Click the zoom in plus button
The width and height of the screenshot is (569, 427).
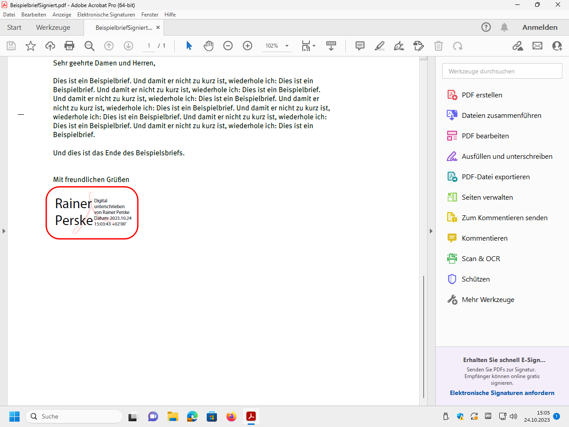tap(248, 46)
